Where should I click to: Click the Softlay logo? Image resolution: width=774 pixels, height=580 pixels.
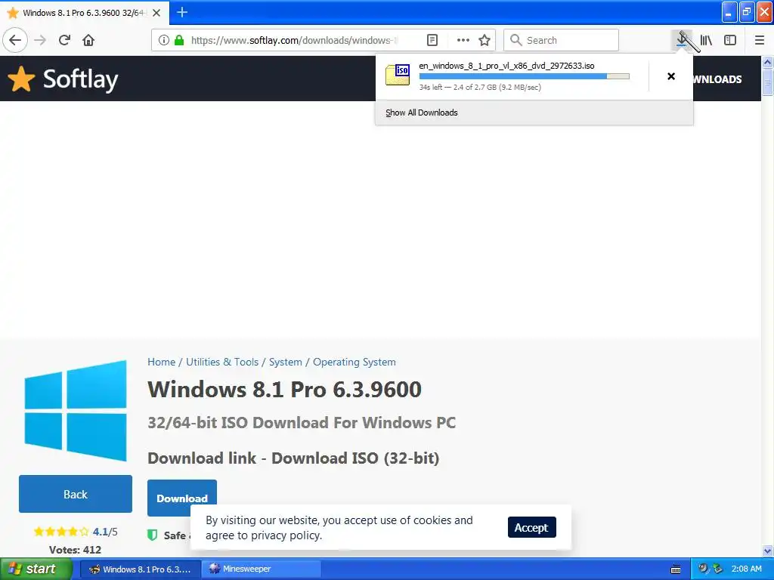[x=63, y=79]
